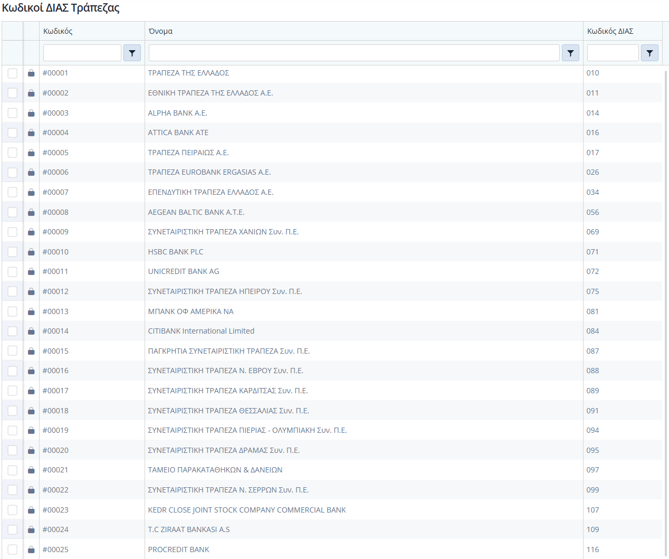Click the lock icon in row #00015
This screenshot has height=559, width=669.
(x=31, y=351)
